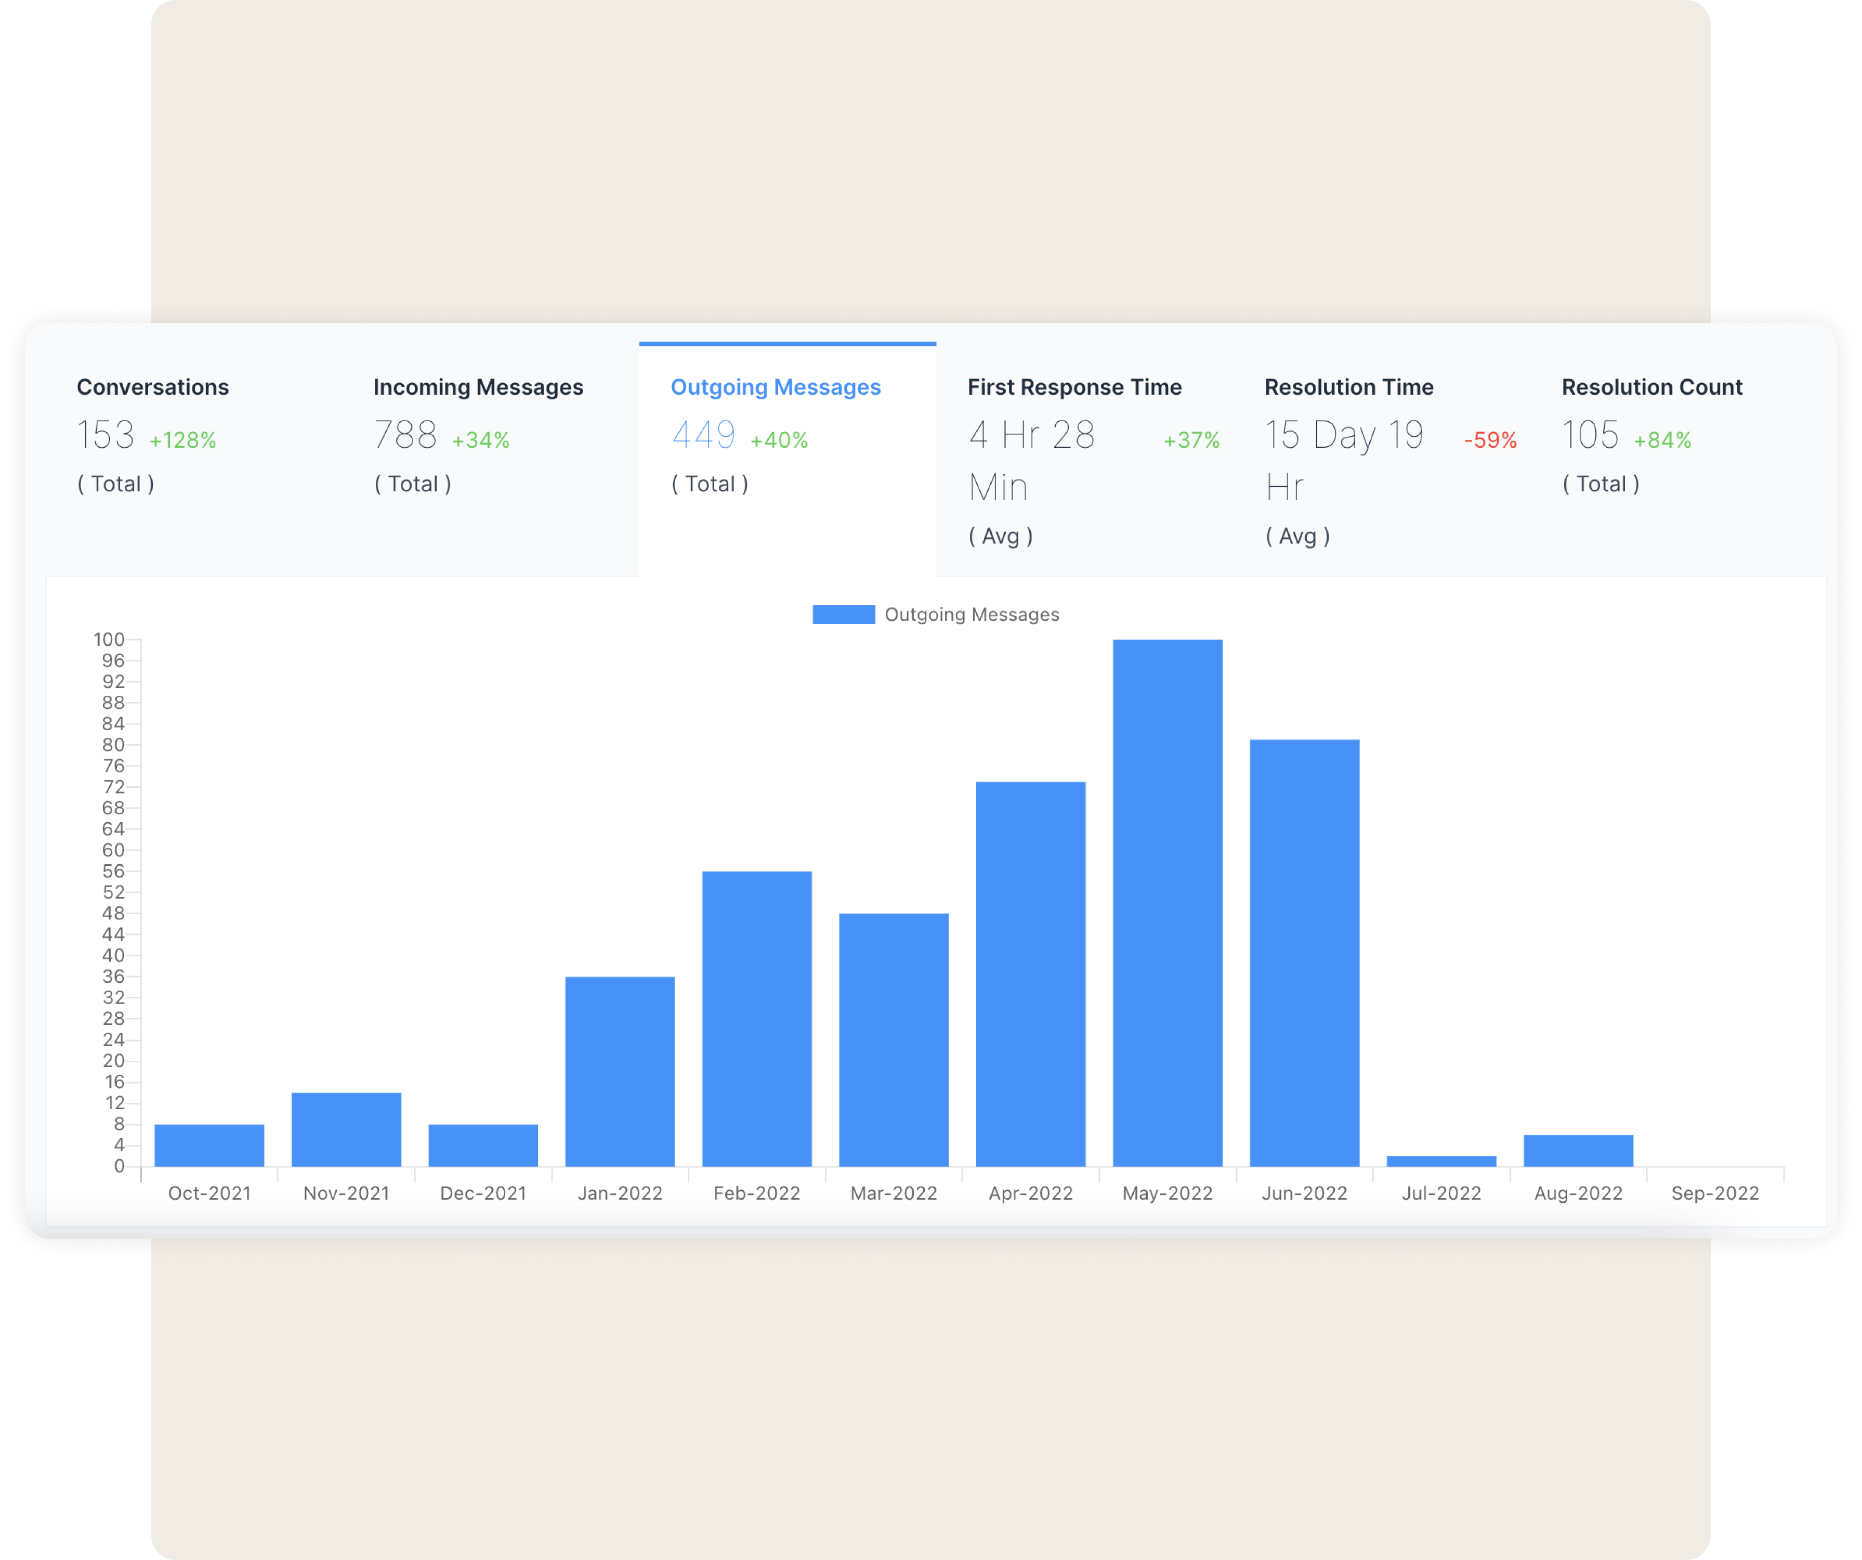Click the Apr-2022 bar
The width and height of the screenshot is (1862, 1560).
(x=1030, y=974)
